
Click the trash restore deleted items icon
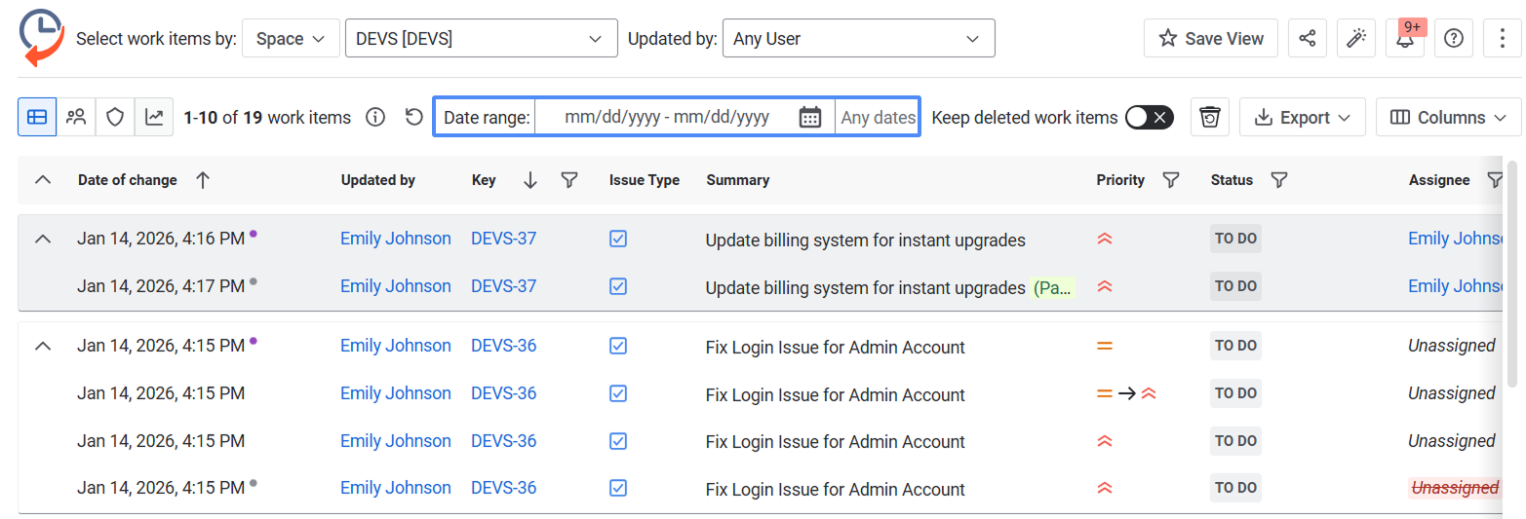pyautogui.click(x=1209, y=118)
